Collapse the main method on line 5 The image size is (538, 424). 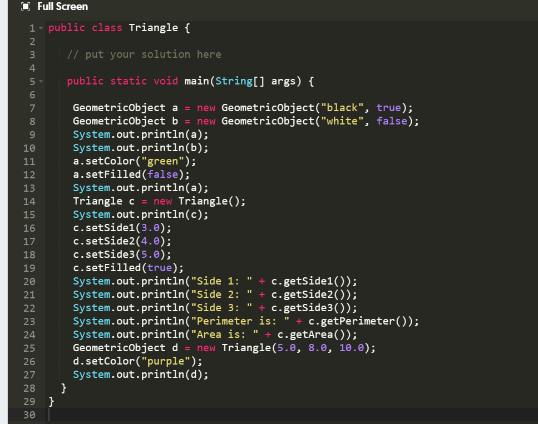click(x=40, y=81)
